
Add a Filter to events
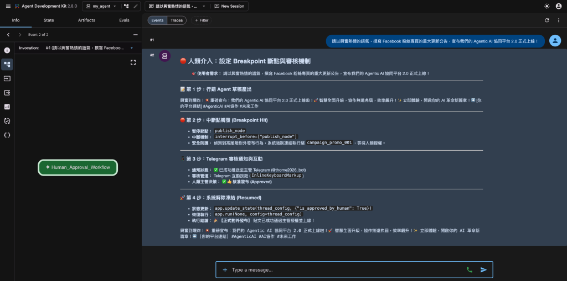(x=202, y=20)
